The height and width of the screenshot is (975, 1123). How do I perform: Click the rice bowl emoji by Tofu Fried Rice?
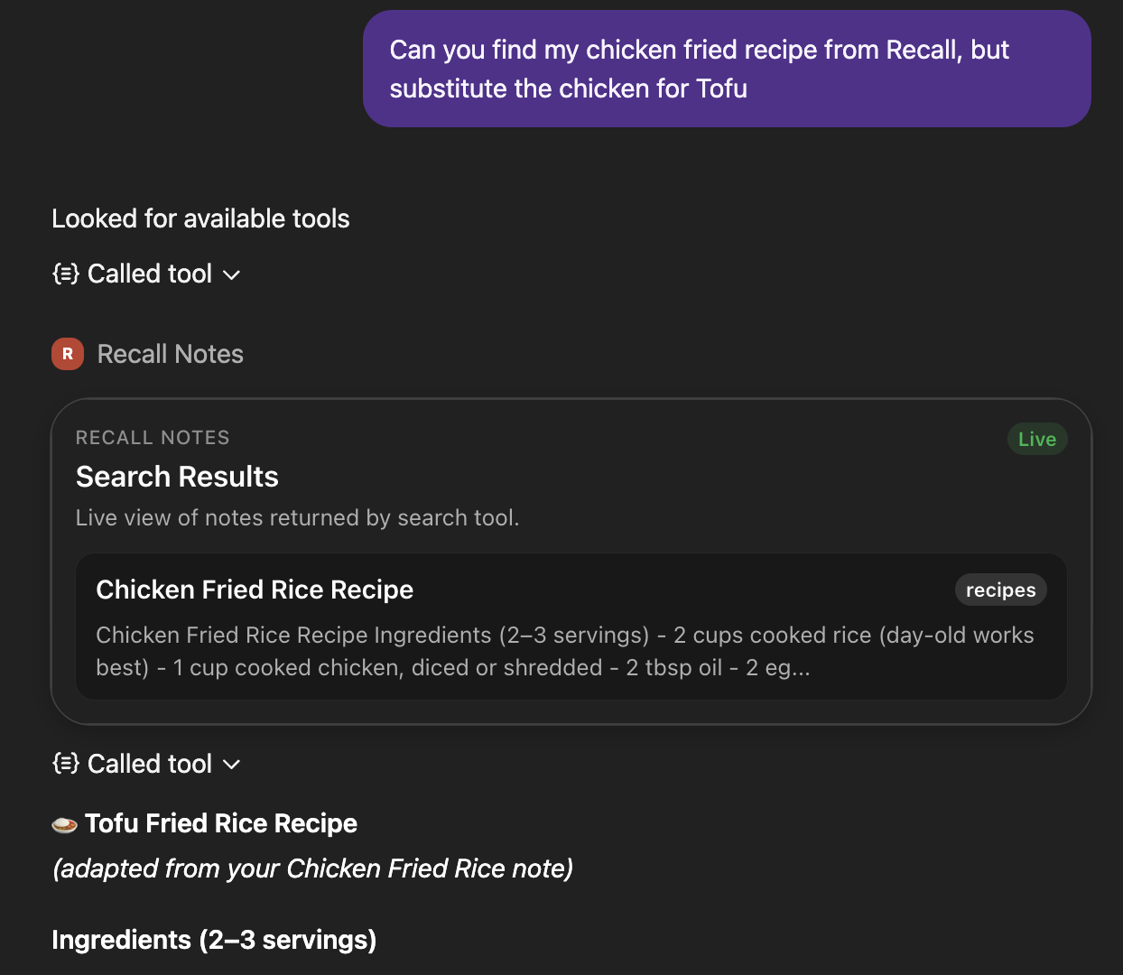click(x=64, y=822)
